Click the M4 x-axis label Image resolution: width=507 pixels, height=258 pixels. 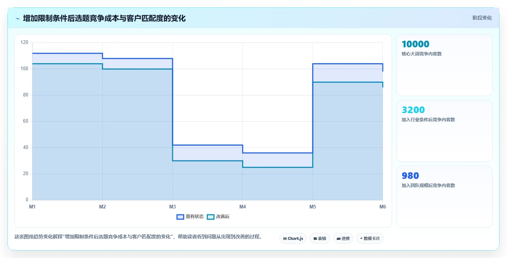(x=242, y=207)
